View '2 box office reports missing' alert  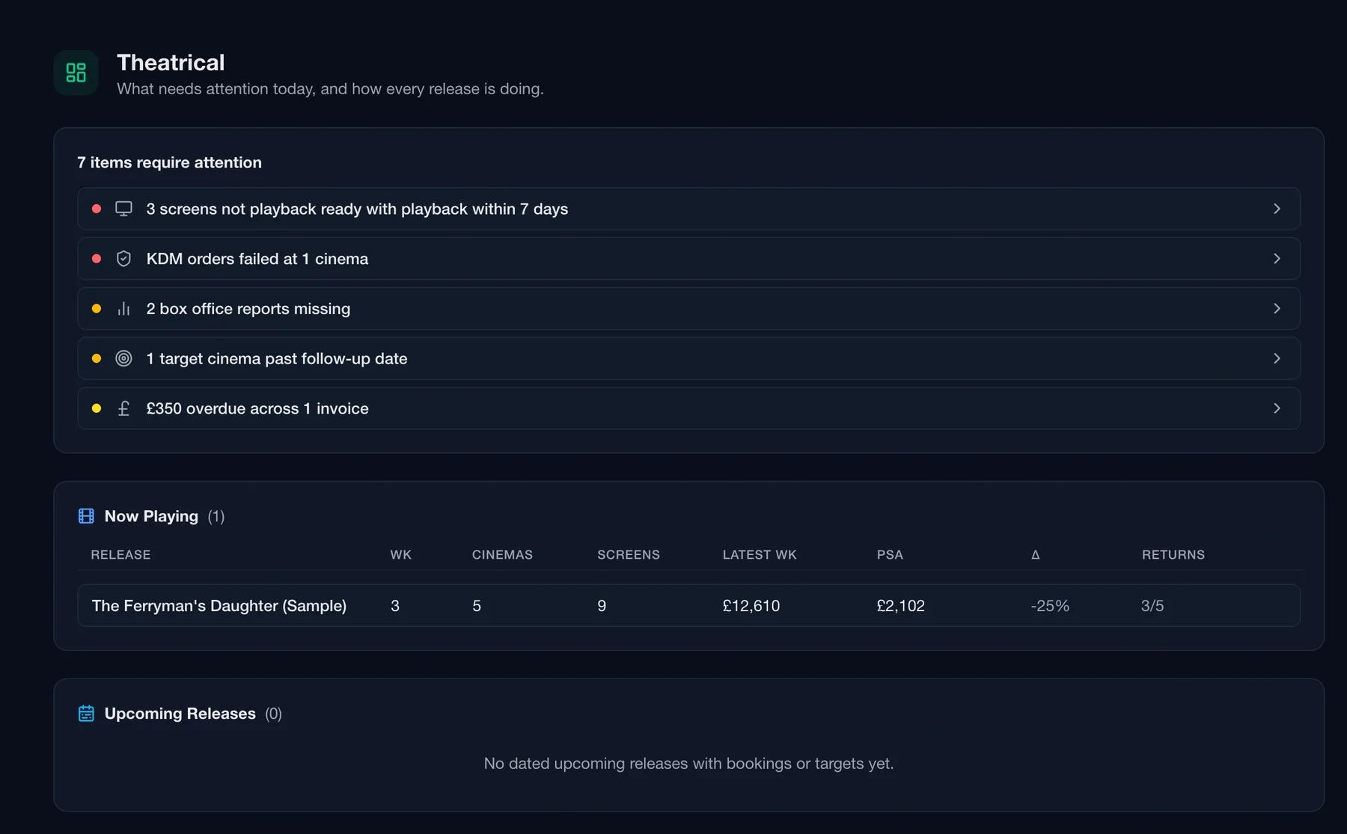[688, 308]
